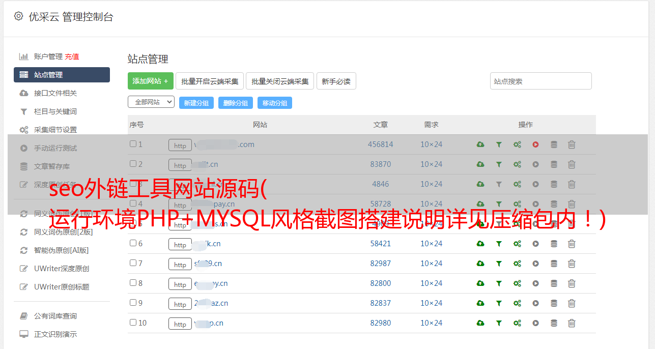Click the database icon in row 3
655x349 pixels.
click(x=554, y=184)
